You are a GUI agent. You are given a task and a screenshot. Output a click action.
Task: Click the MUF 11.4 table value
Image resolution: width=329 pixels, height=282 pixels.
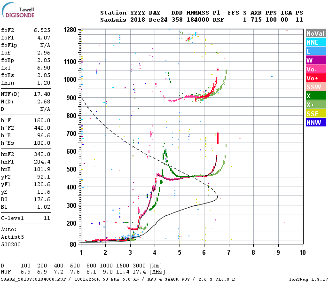[x=123, y=272]
